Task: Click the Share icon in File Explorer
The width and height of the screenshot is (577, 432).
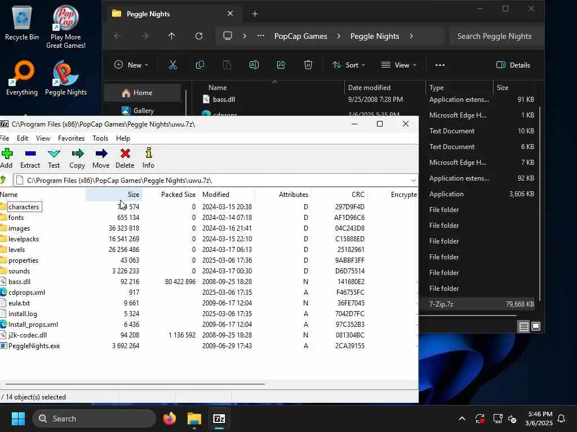Action: [281, 65]
